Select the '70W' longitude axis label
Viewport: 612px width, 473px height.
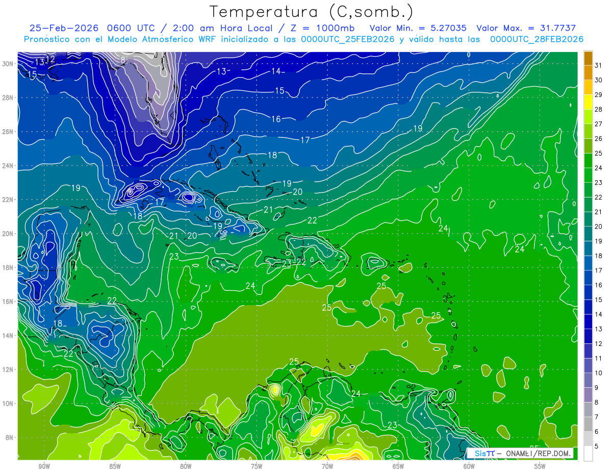327,466
